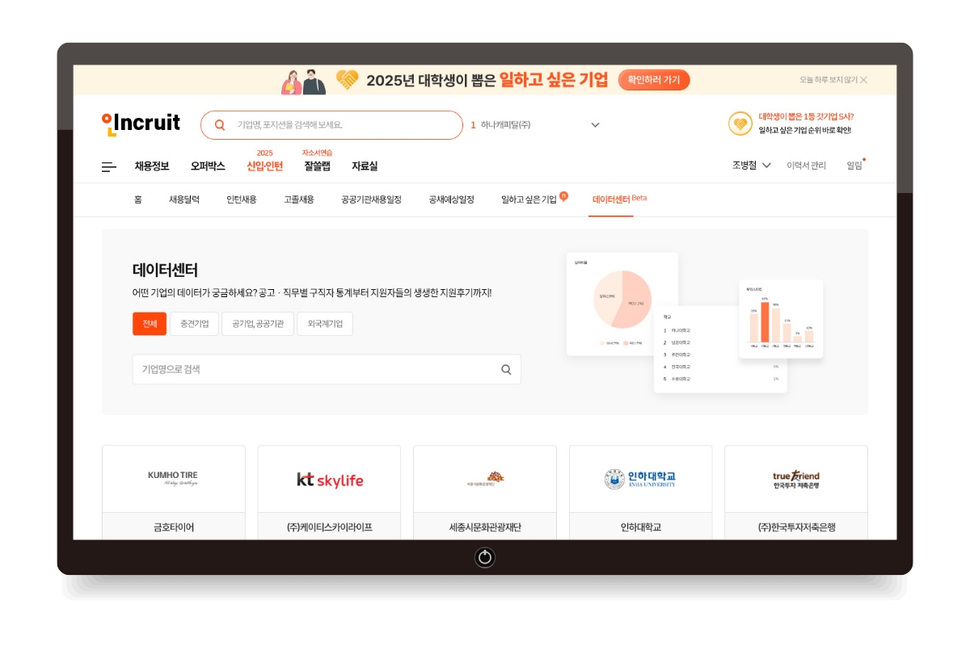
Task: Open the kt skylife logo card
Action: [329, 479]
